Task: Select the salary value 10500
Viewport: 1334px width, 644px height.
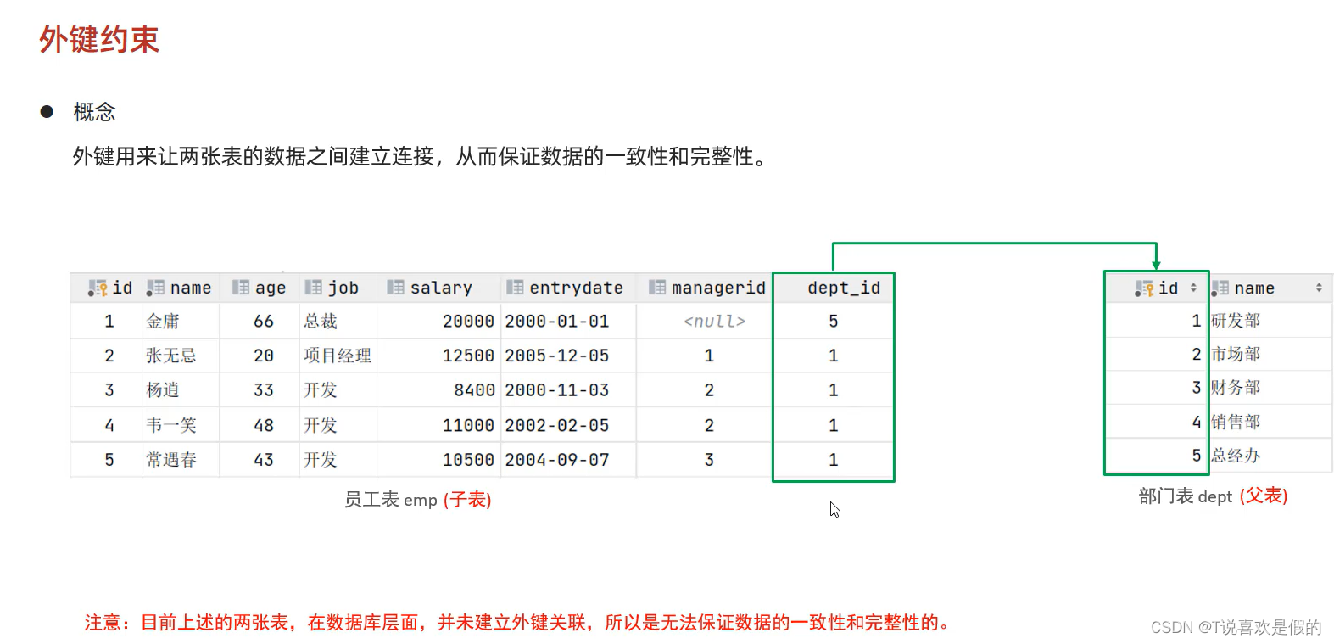Action: 468,459
